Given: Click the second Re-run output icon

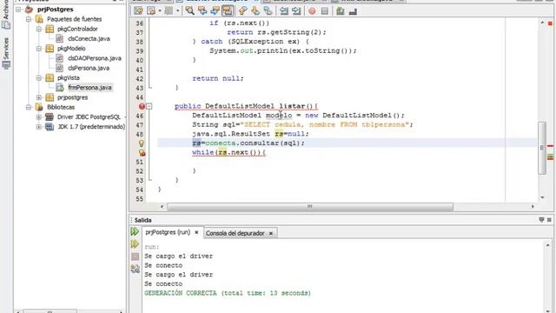Looking at the screenshot, I should click(x=135, y=243).
